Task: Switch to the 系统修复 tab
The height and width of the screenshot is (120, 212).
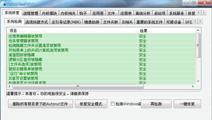Action: tap(12, 13)
